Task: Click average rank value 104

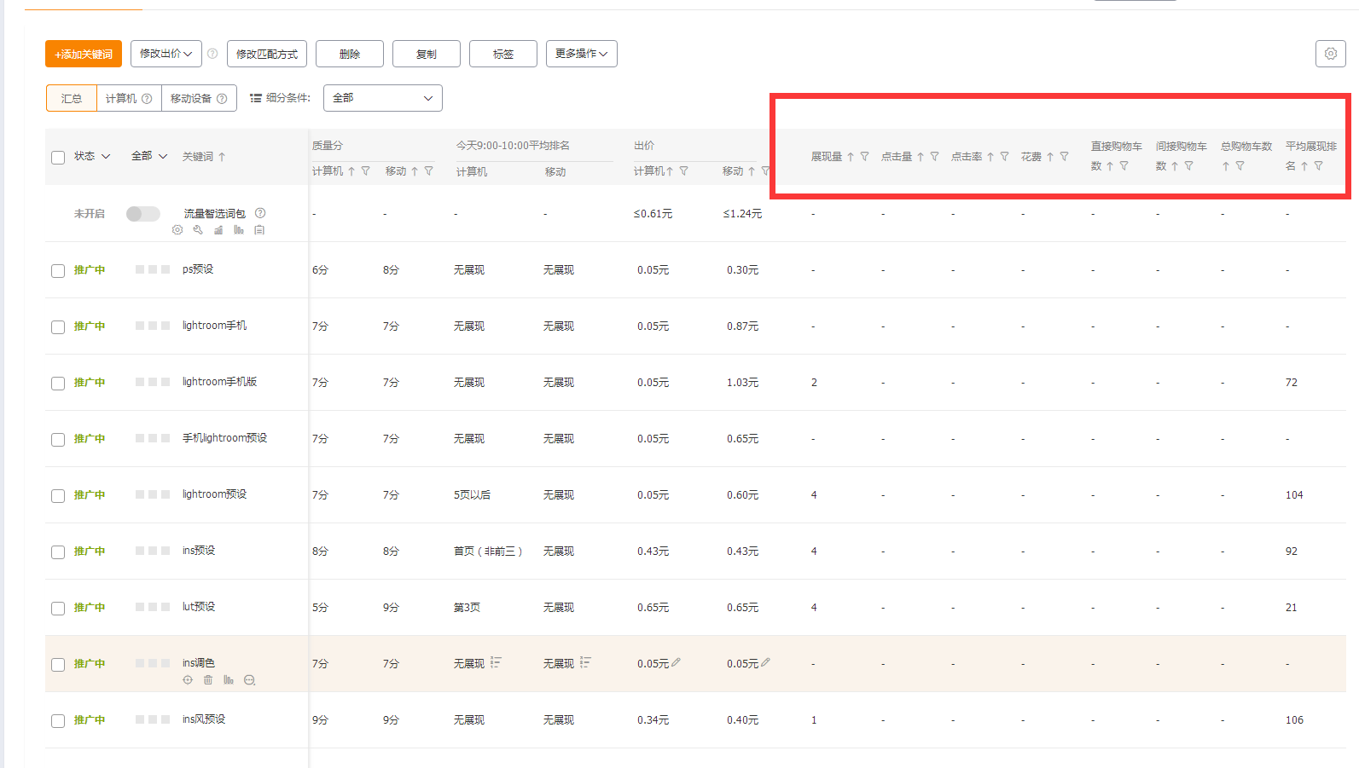Action: click(1294, 495)
